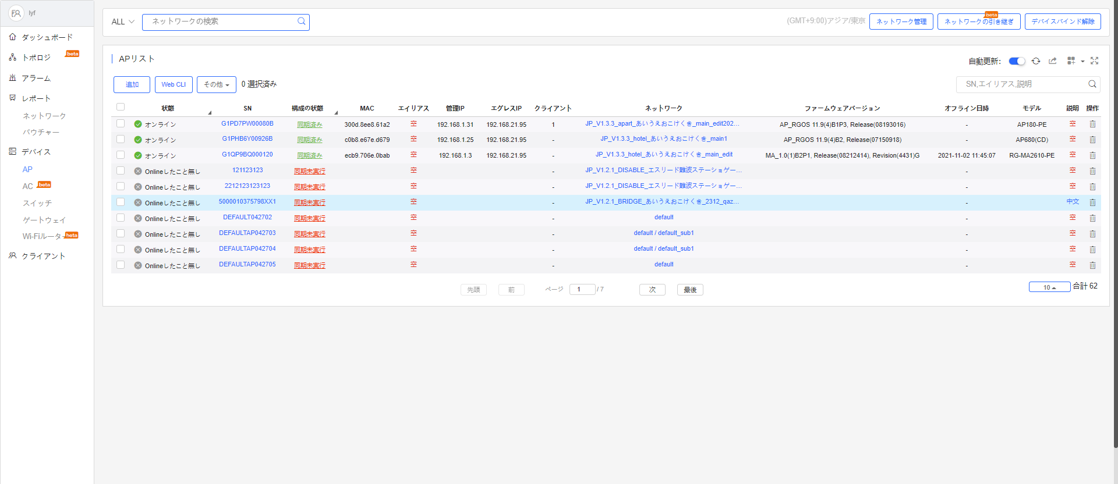Image resolution: width=1118 pixels, height=484 pixels.
Task: Select ゲートウェイ under devices
Action: 44,220
